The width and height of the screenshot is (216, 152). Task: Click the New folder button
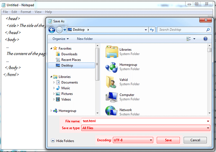(x=85, y=39)
